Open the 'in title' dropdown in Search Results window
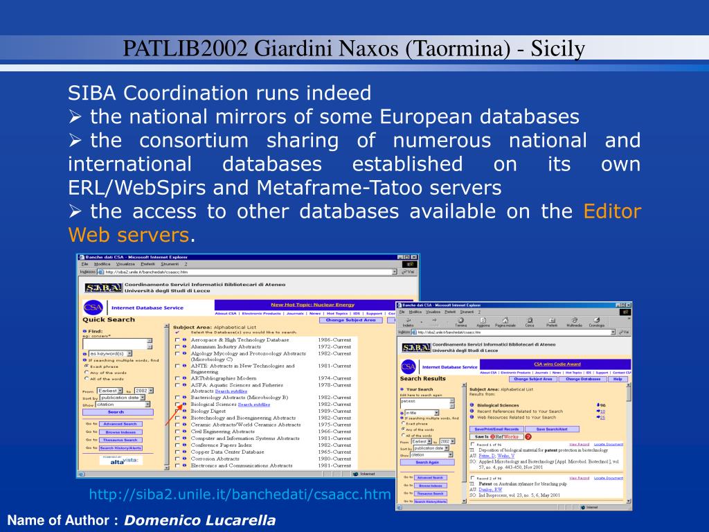709x532 pixels. click(x=422, y=413)
